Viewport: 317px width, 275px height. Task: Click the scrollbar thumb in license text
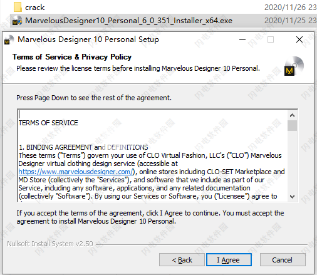point(292,126)
